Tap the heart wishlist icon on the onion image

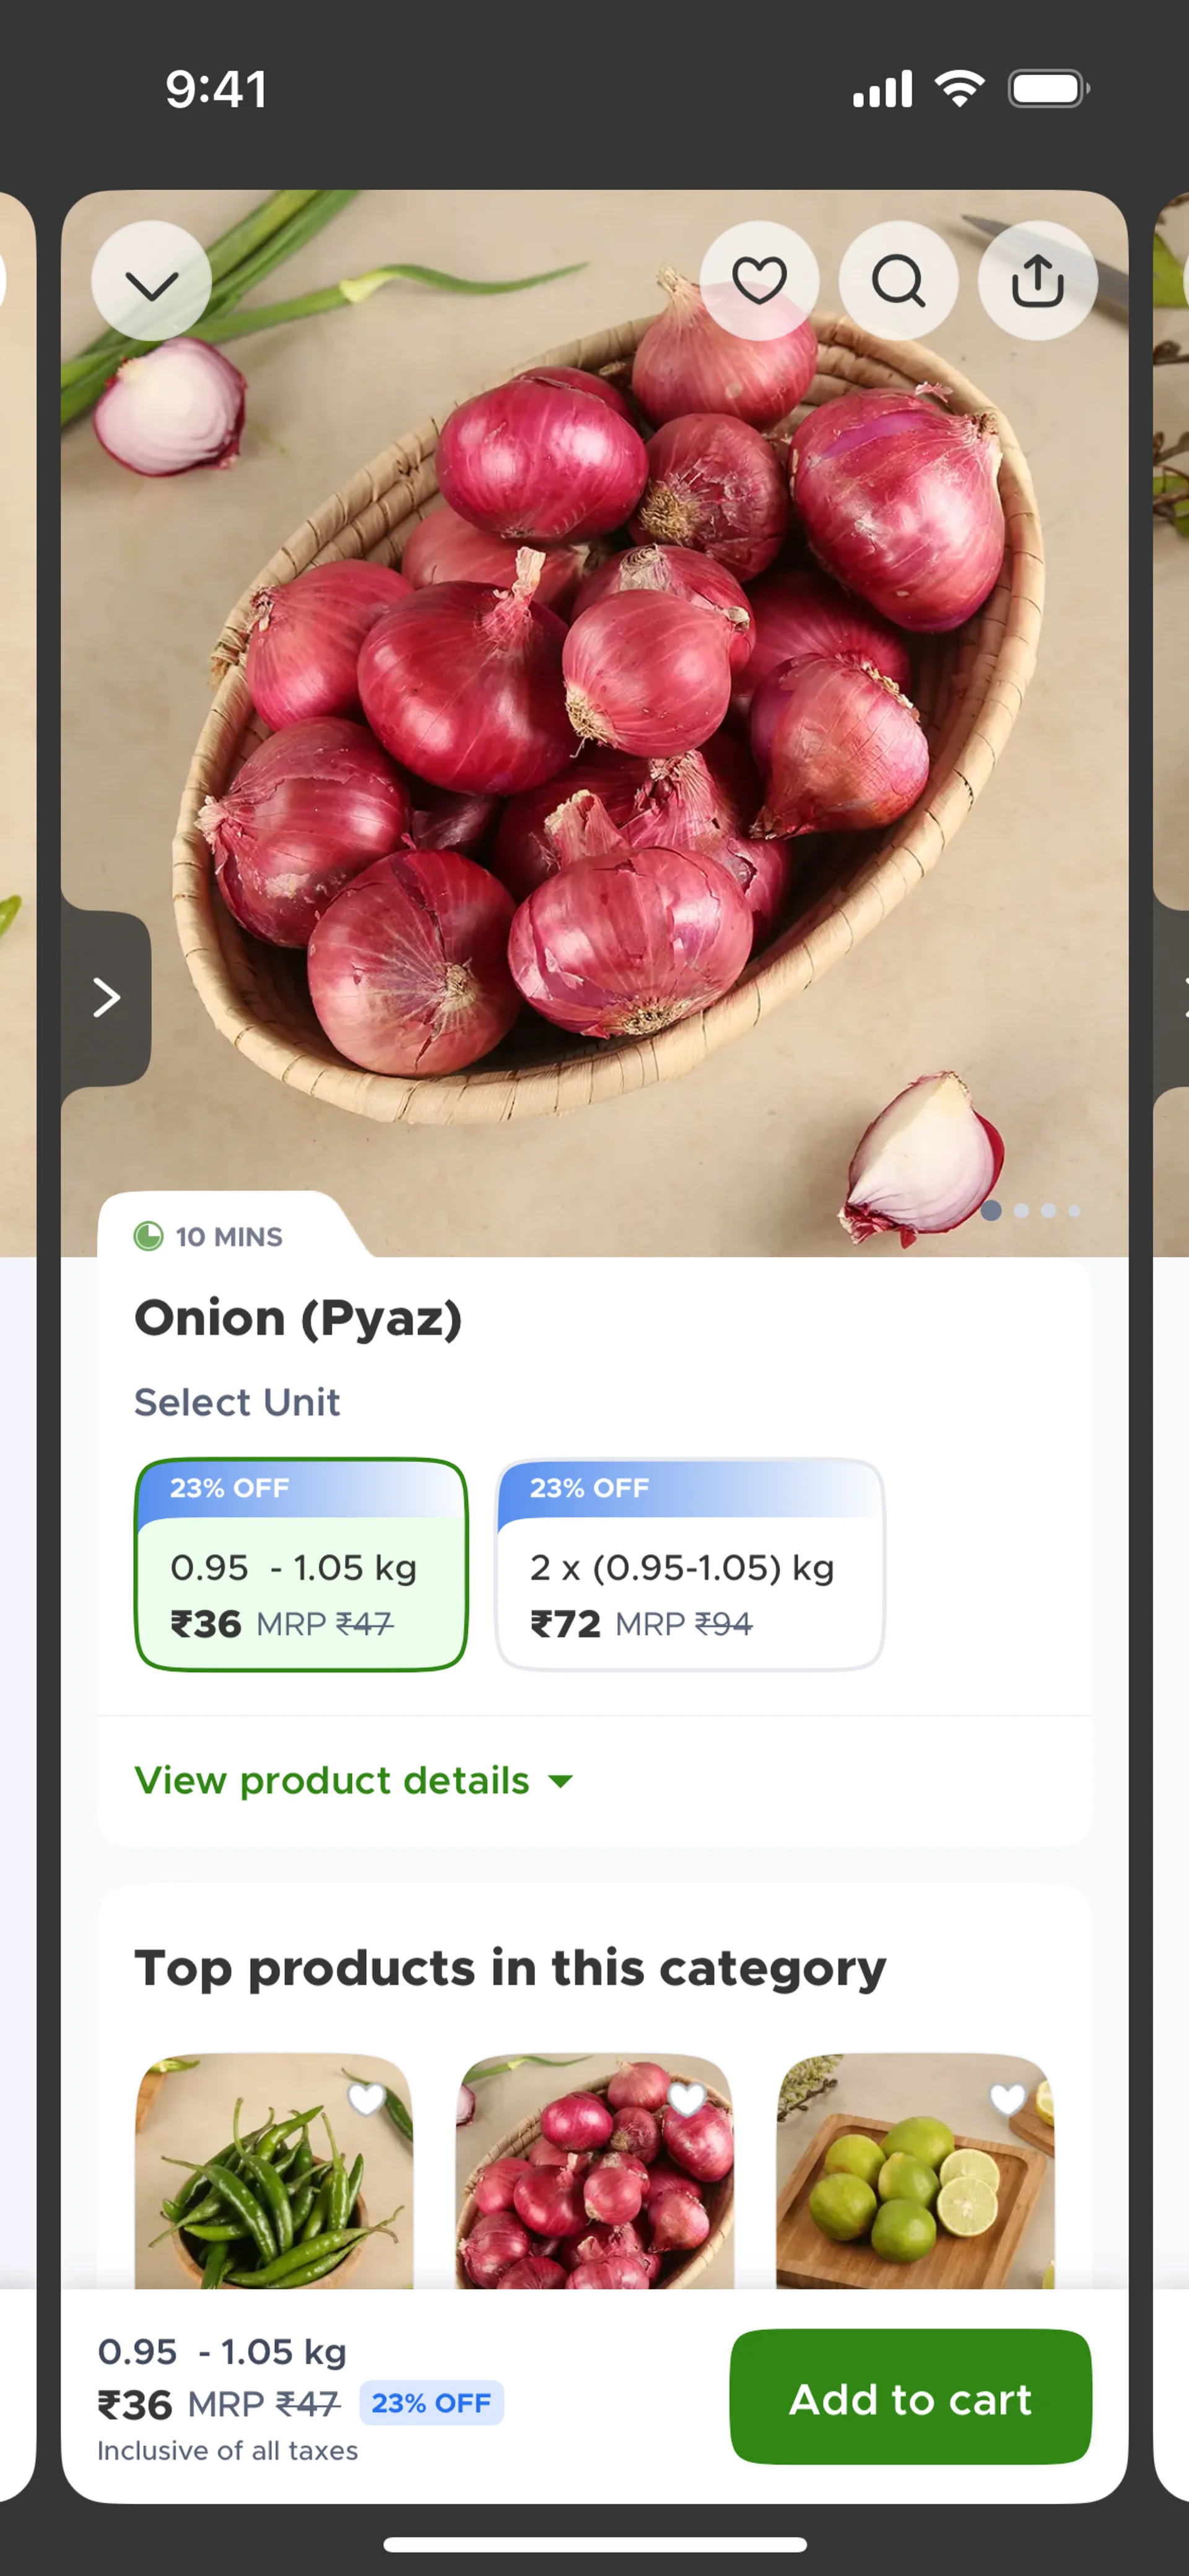[x=759, y=280]
